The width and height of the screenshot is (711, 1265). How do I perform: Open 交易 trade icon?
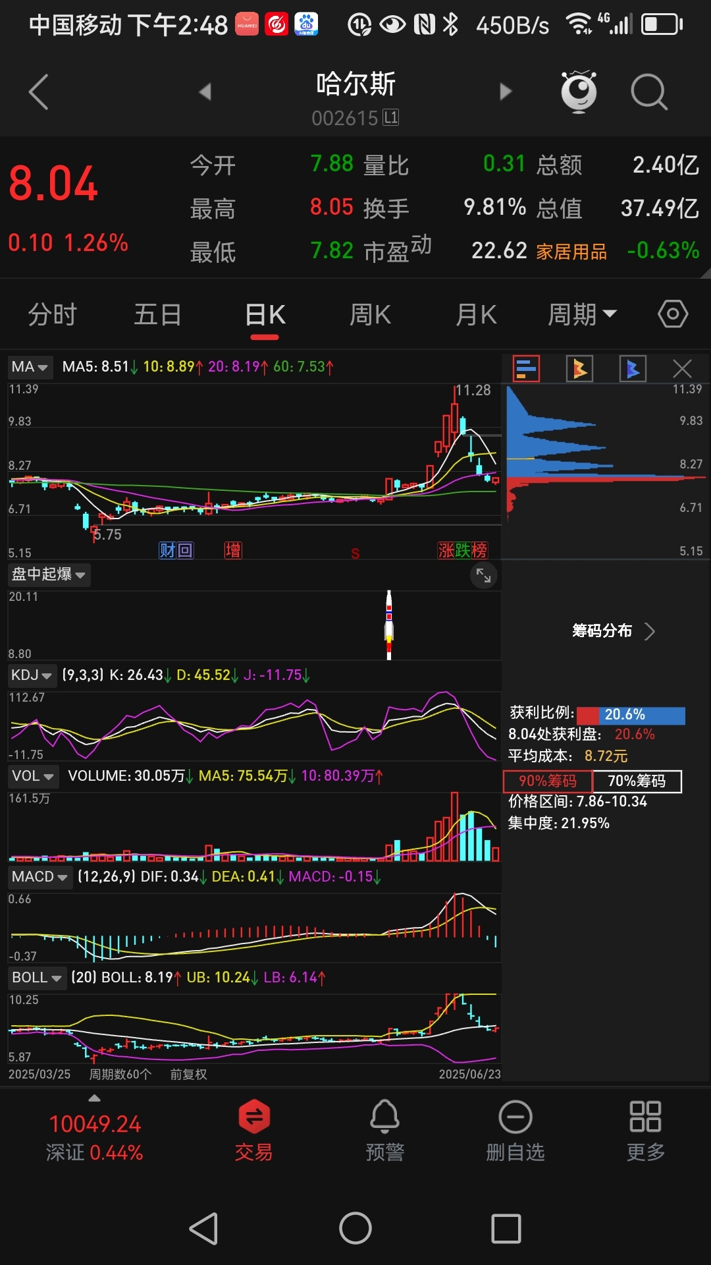[x=253, y=1131]
